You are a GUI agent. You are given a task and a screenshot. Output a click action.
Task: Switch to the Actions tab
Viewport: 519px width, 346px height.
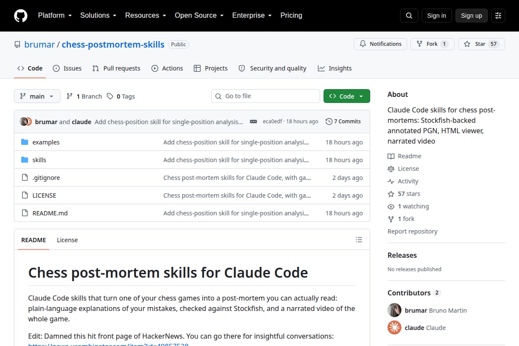(167, 68)
